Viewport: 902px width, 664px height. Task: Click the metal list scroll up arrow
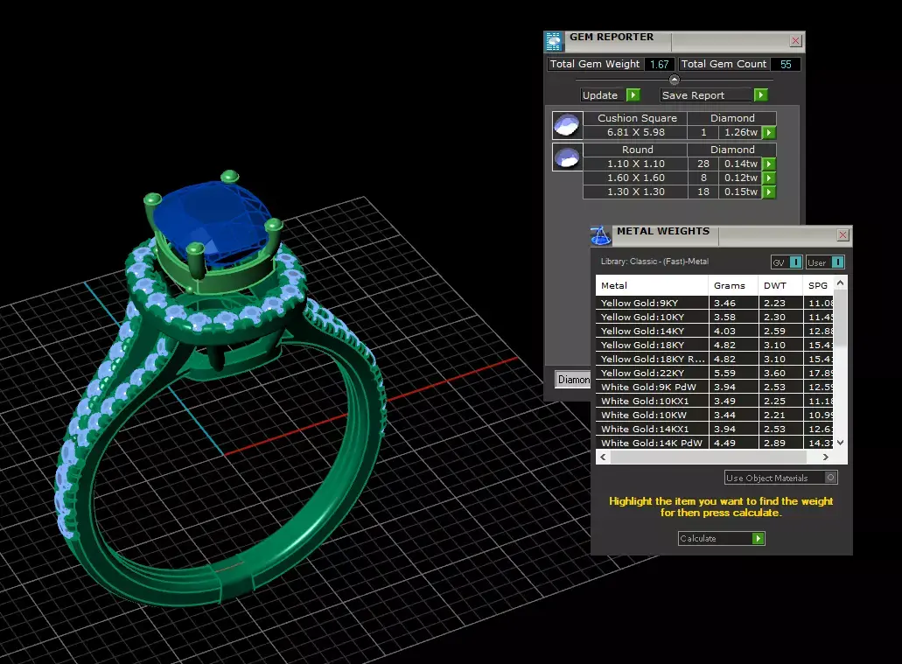[840, 283]
